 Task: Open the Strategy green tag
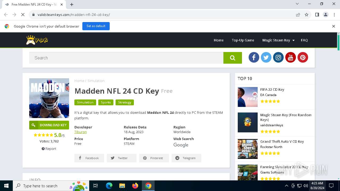(125, 102)
